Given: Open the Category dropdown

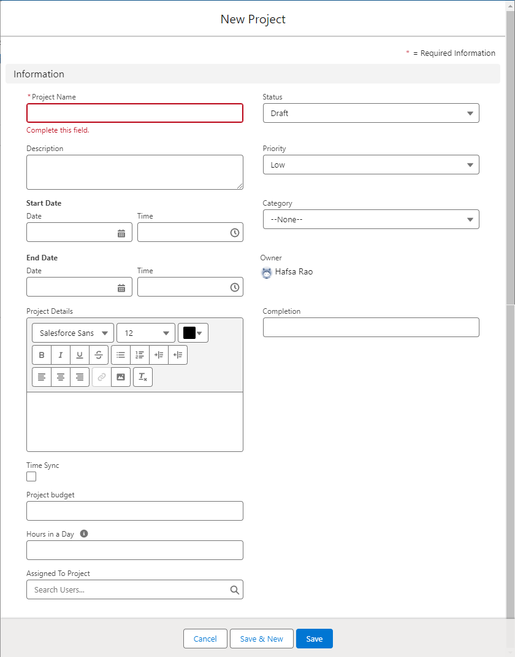Looking at the screenshot, I should tap(371, 219).
